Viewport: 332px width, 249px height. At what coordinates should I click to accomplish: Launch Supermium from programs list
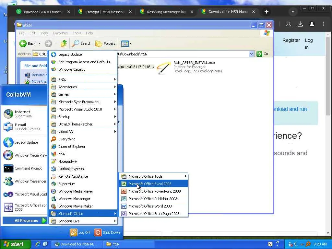pos(83,184)
